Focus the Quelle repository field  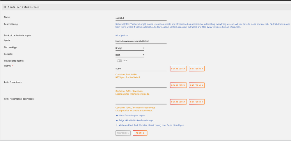pyautogui.click(x=141, y=41)
